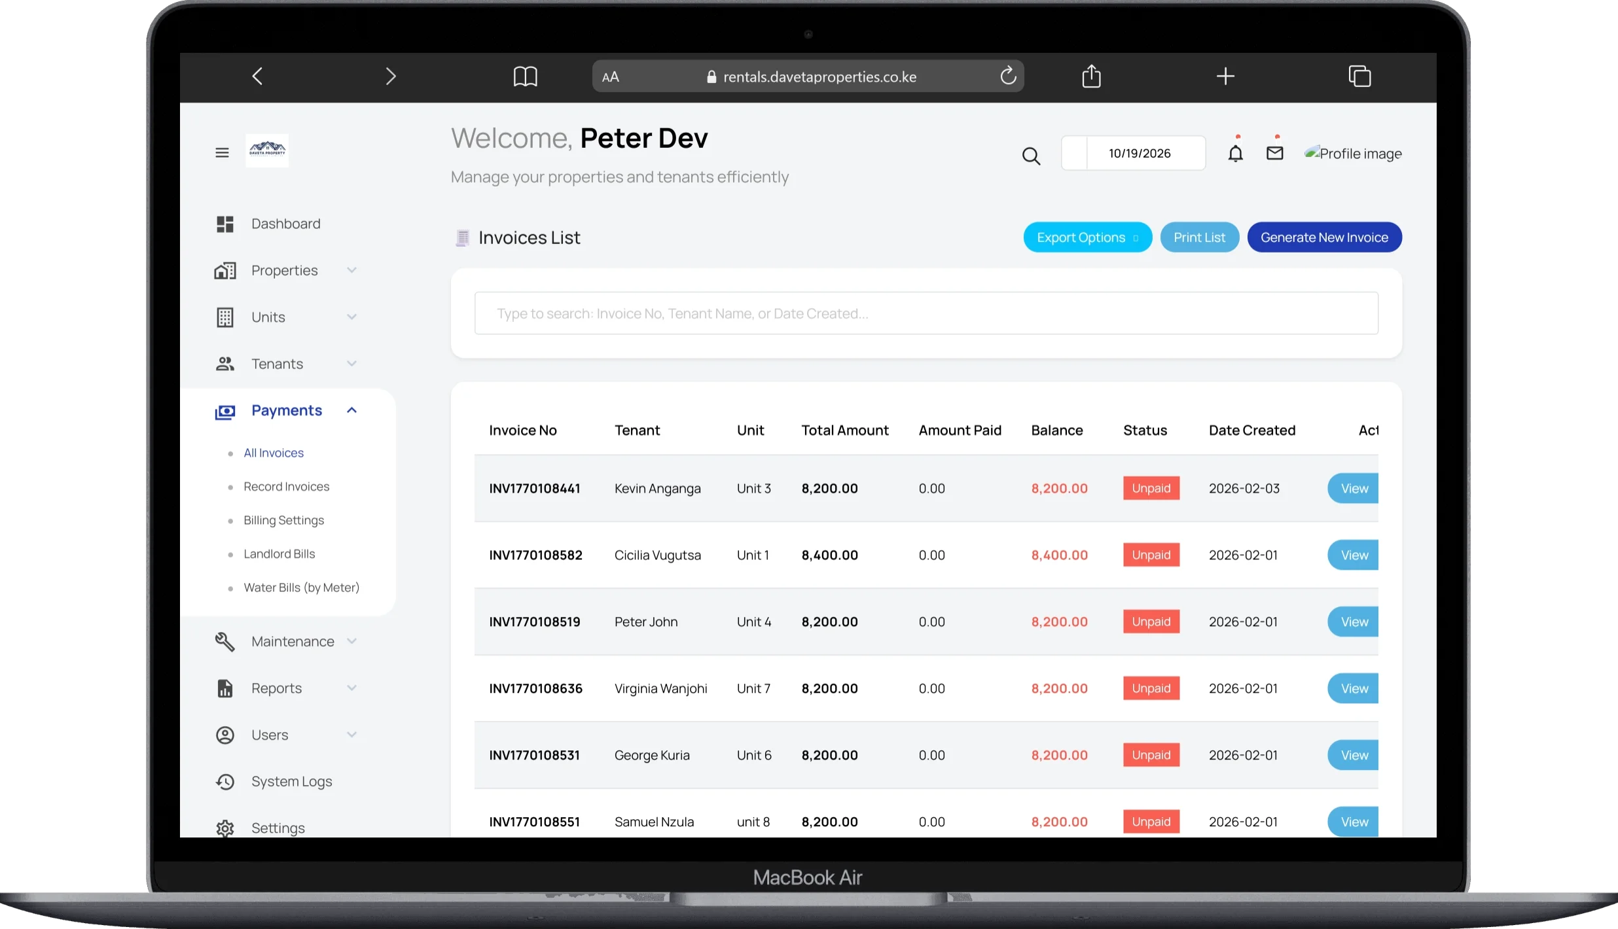Click the Unpaid badge for Virginia Wanjohi
The image size is (1618, 929).
tap(1151, 689)
